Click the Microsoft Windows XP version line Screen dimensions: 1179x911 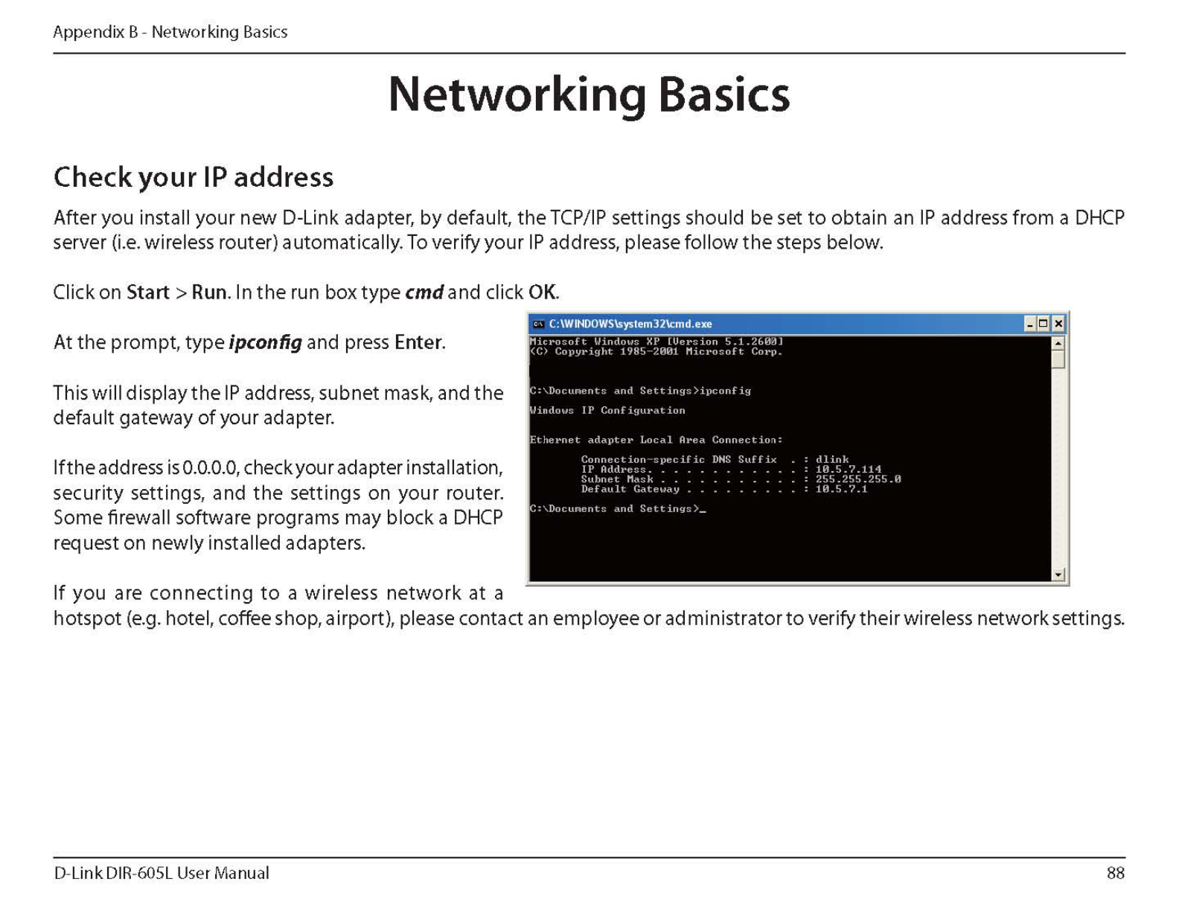click(x=656, y=342)
